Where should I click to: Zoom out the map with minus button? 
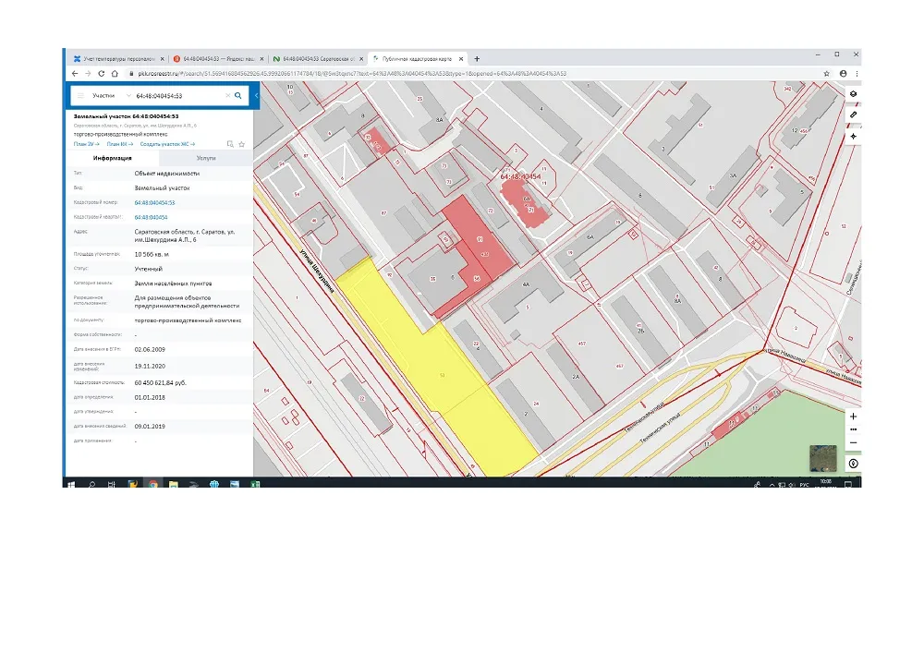pyautogui.click(x=853, y=443)
